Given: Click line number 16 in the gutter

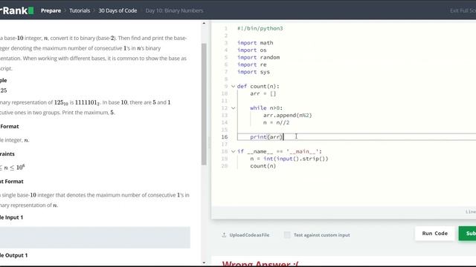Looking at the screenshot, I should point(225,136).
